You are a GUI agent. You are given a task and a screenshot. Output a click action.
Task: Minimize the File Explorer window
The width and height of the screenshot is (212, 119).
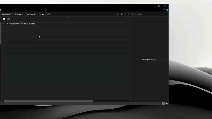152,6
